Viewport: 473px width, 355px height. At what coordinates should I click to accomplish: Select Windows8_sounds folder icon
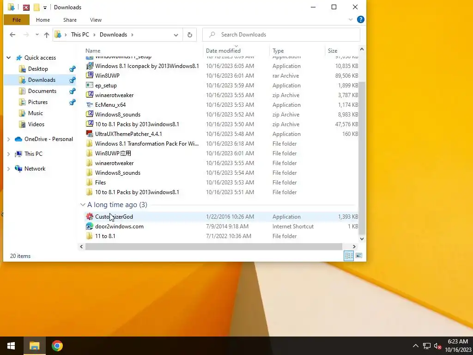[x=89, y=173]
